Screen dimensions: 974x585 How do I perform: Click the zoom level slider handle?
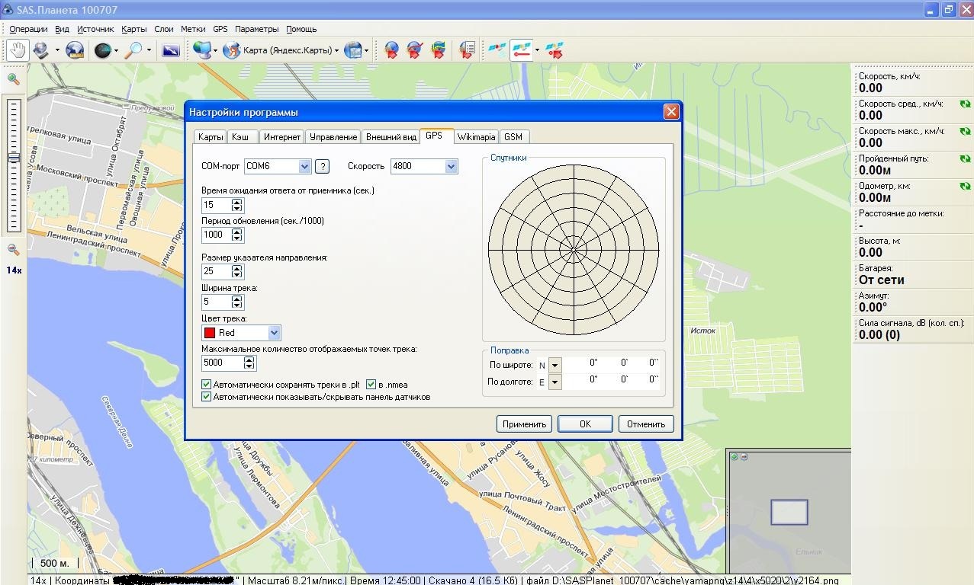pos(14,158)
